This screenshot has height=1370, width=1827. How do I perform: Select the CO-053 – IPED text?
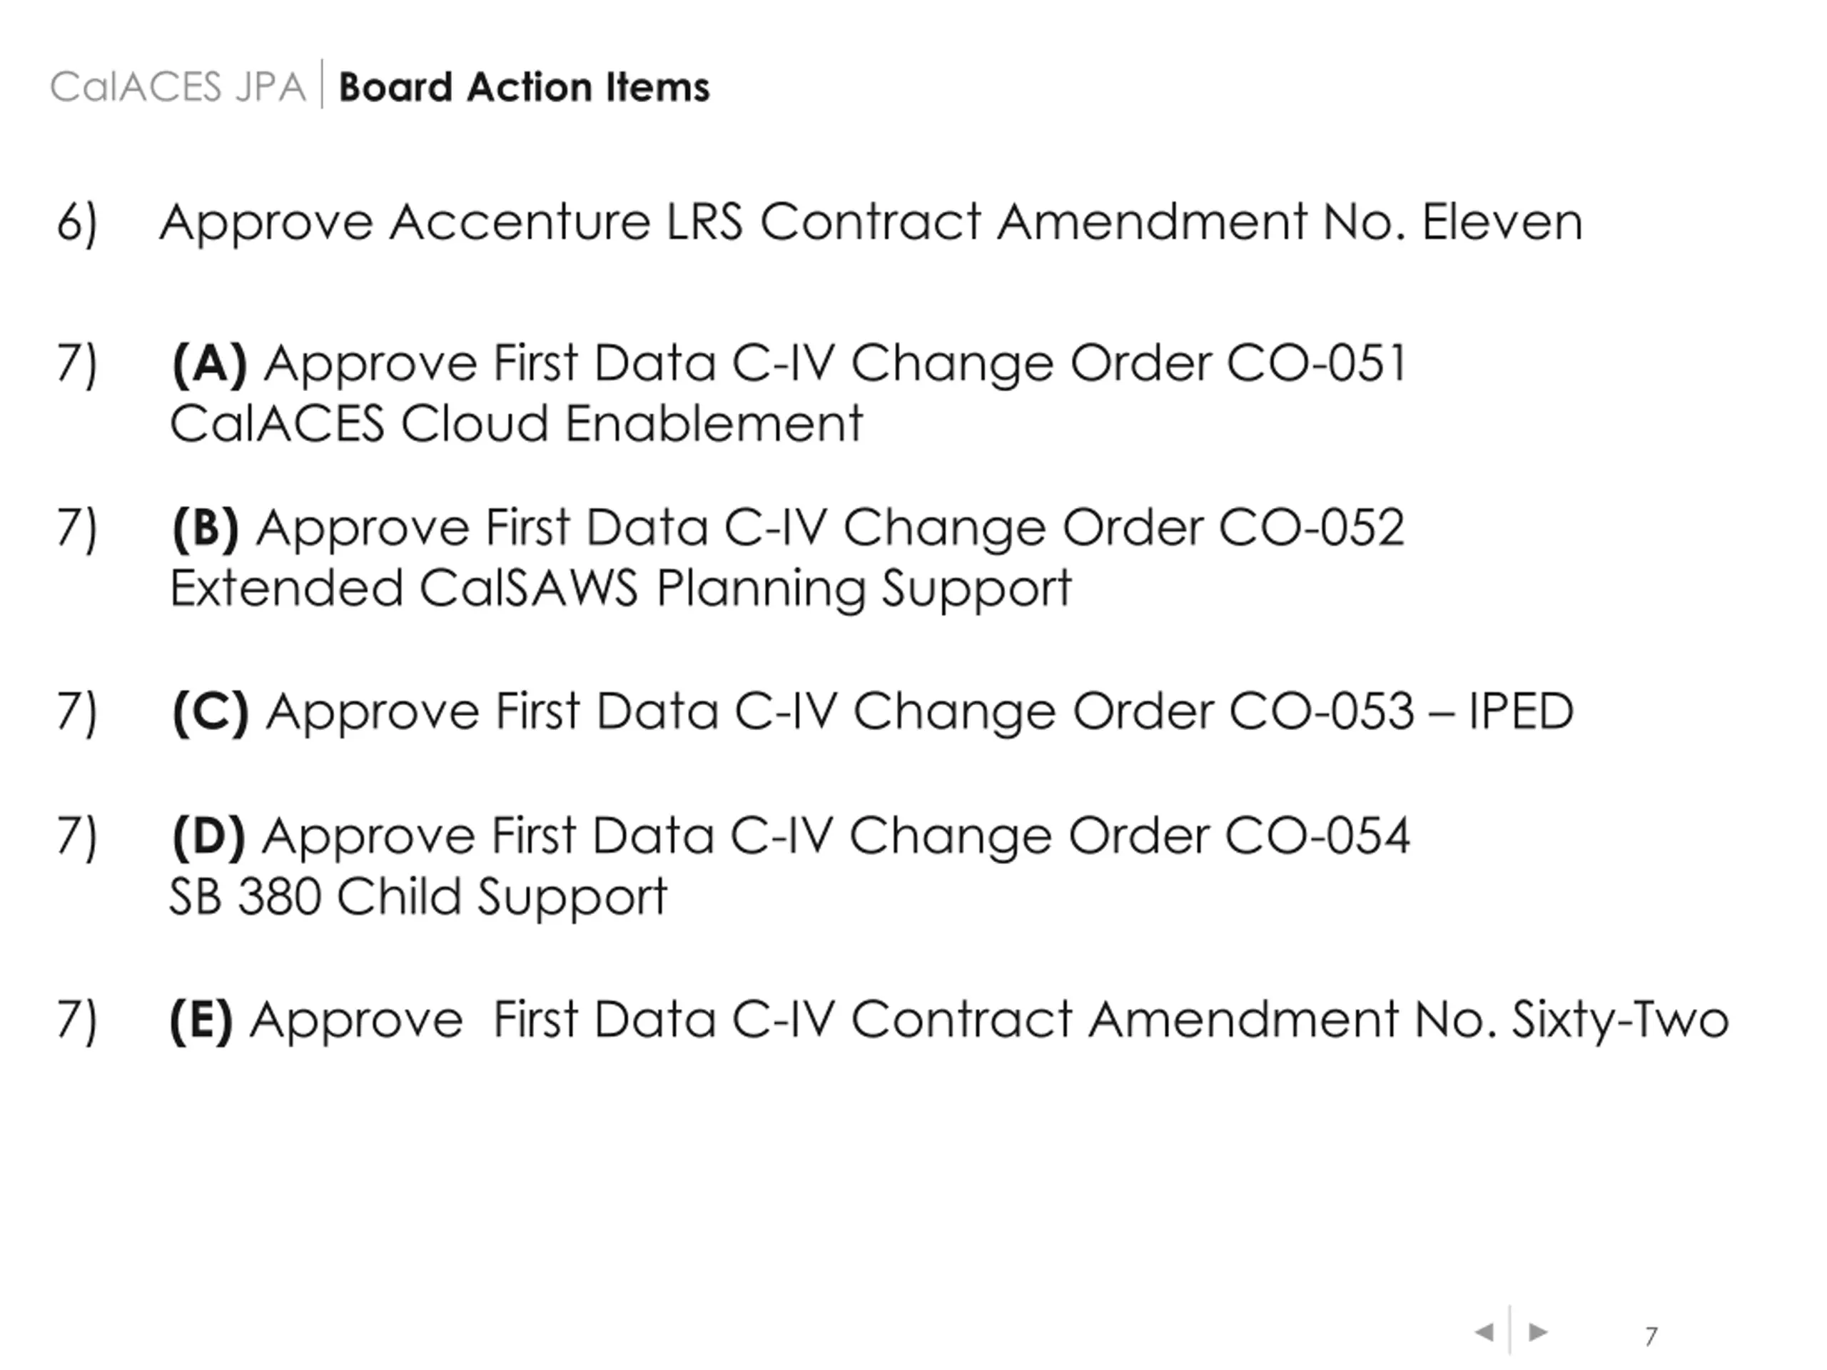click(x=1401, y=711)
